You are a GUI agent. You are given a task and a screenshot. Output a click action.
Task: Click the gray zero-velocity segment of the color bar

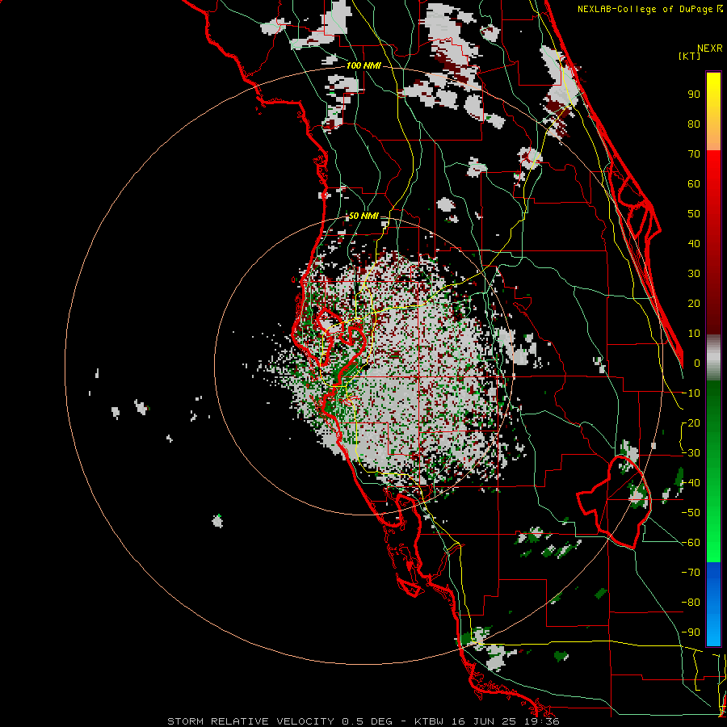pos(713,357)
